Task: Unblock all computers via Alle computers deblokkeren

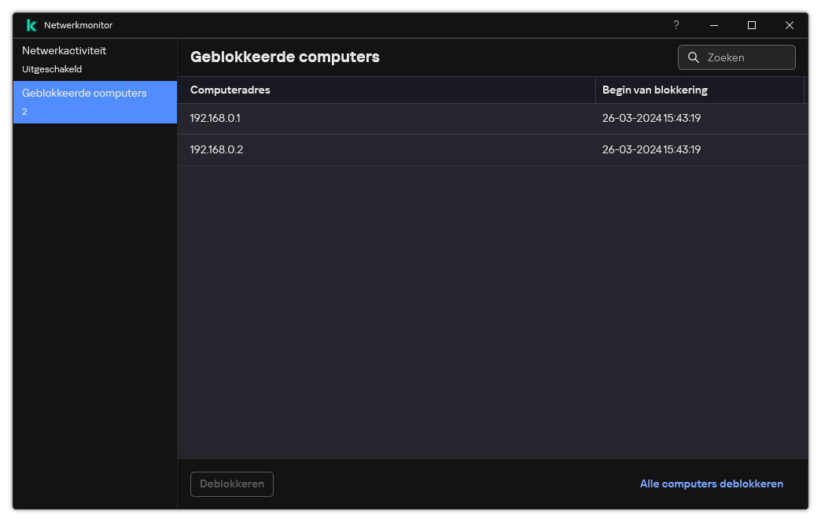Action: tap(711, 483)
